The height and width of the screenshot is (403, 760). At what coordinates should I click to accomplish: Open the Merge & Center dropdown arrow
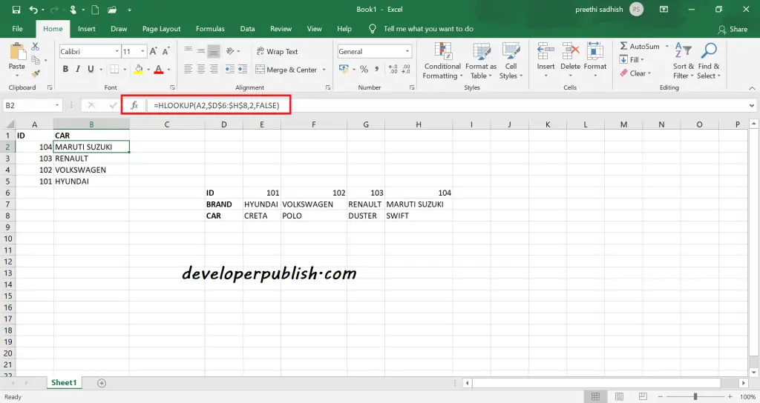[x=324, y=70]
